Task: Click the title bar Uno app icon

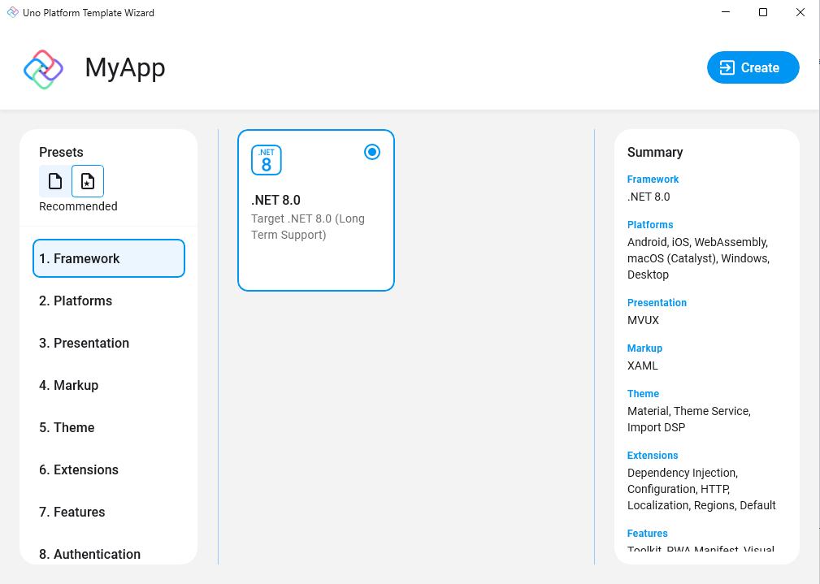Action: point(12,12)
